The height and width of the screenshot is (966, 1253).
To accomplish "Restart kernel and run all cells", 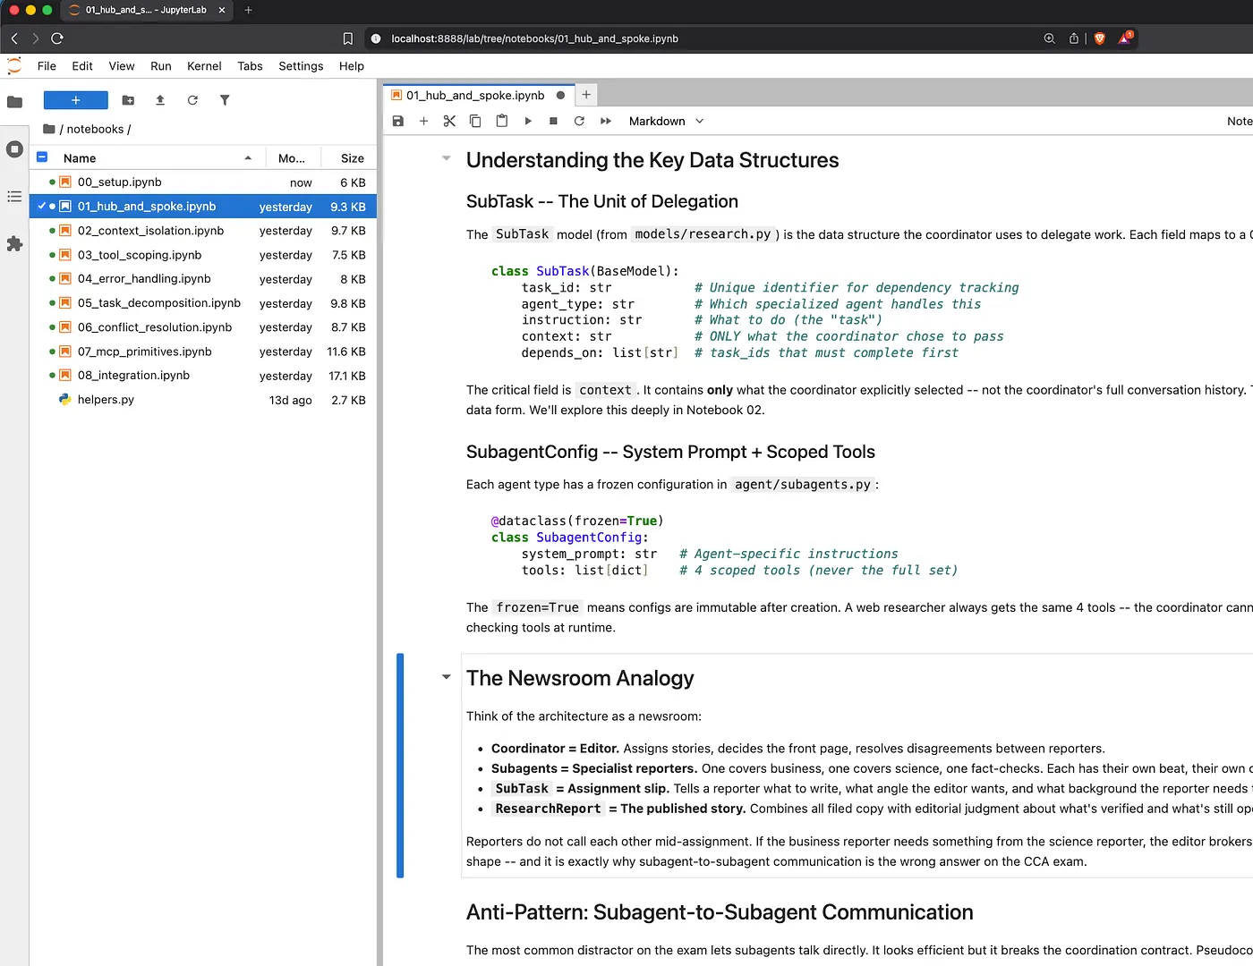I will pos(606,121).
